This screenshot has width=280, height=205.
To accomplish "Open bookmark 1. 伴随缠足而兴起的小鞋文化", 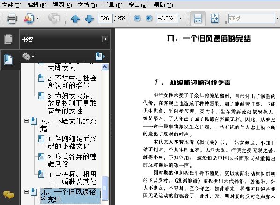I will click(x=72, y=142).
